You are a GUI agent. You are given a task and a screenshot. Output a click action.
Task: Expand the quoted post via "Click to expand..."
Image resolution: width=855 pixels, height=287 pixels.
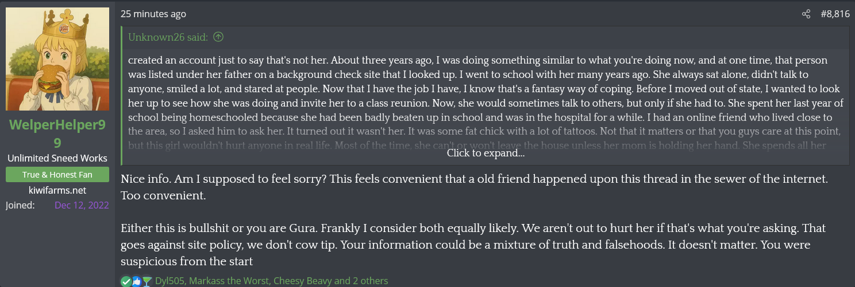486,153
